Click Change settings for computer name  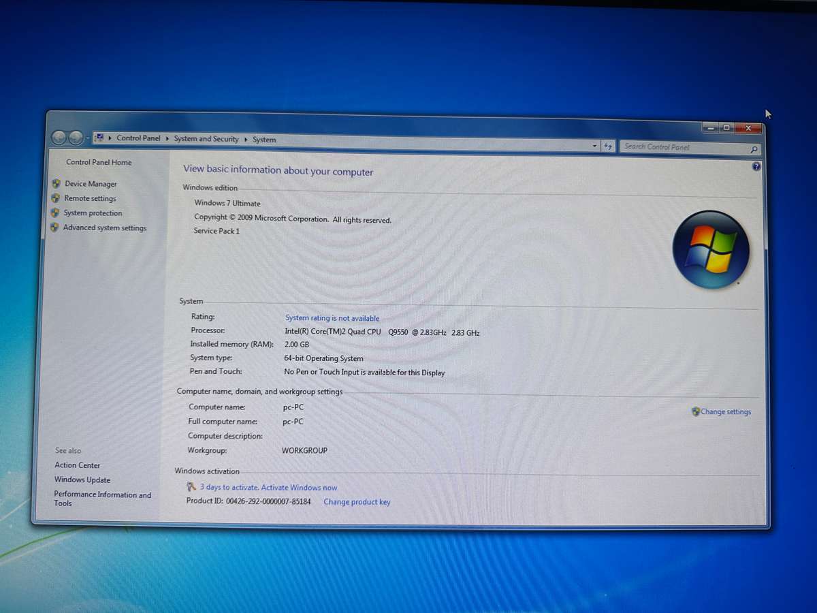coord(725,411)
